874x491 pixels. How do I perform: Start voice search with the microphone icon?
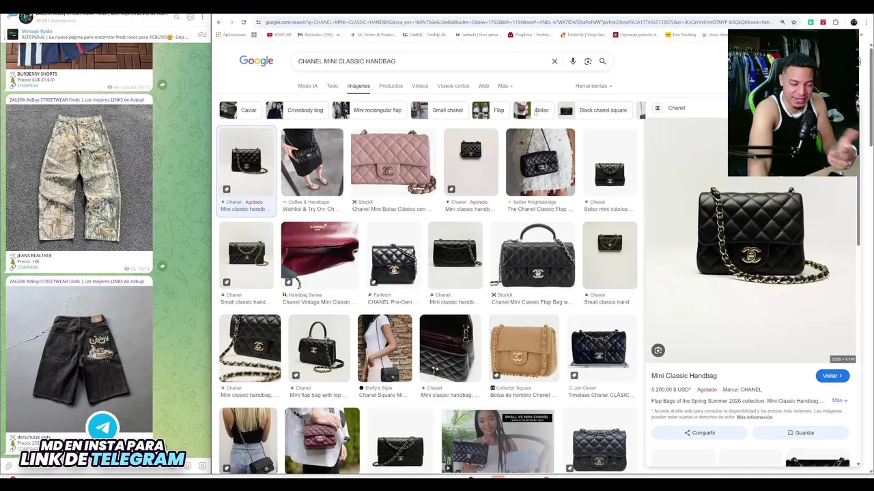click(x=573, y=61)
